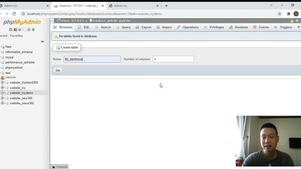The image size is (301, 169).
Task: Click the lock icon at top right
Action: click(x=292, y=21)
